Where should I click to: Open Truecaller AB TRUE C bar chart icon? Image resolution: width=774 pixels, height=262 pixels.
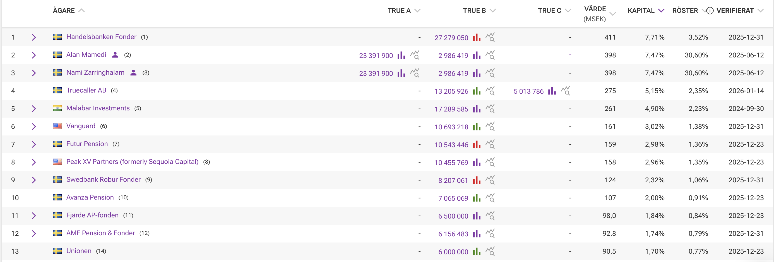point(552,91)
